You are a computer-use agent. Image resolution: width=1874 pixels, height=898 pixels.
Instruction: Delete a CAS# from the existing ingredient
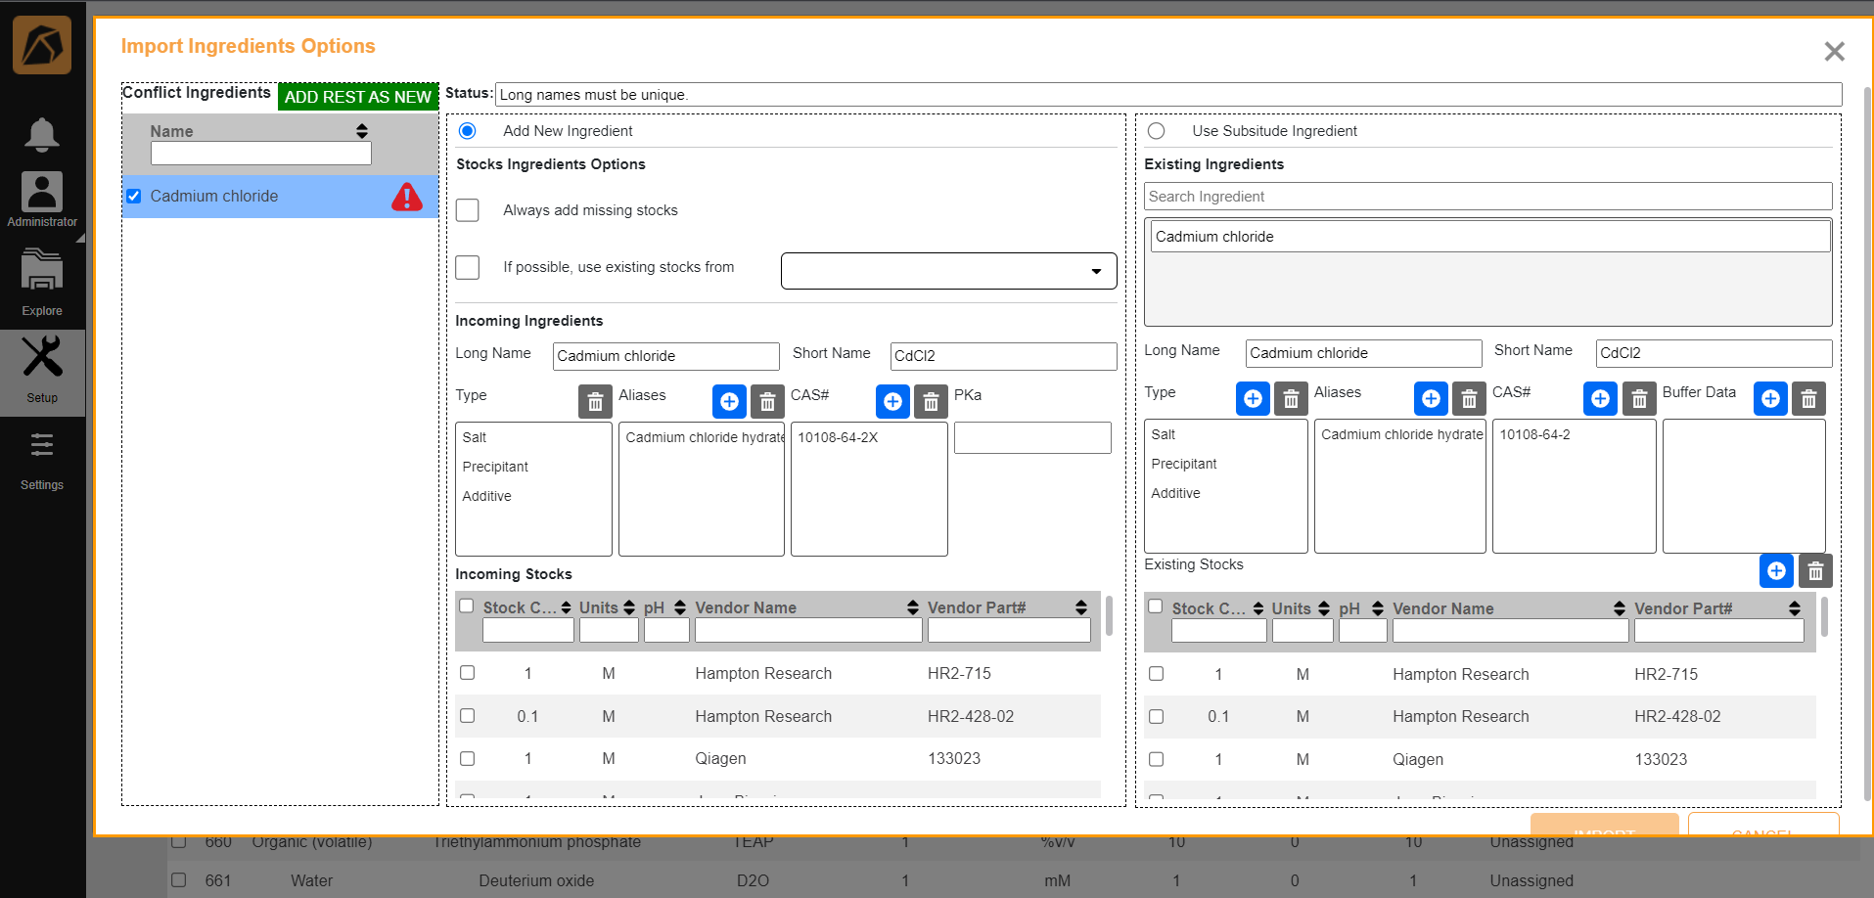point(1638,399)
